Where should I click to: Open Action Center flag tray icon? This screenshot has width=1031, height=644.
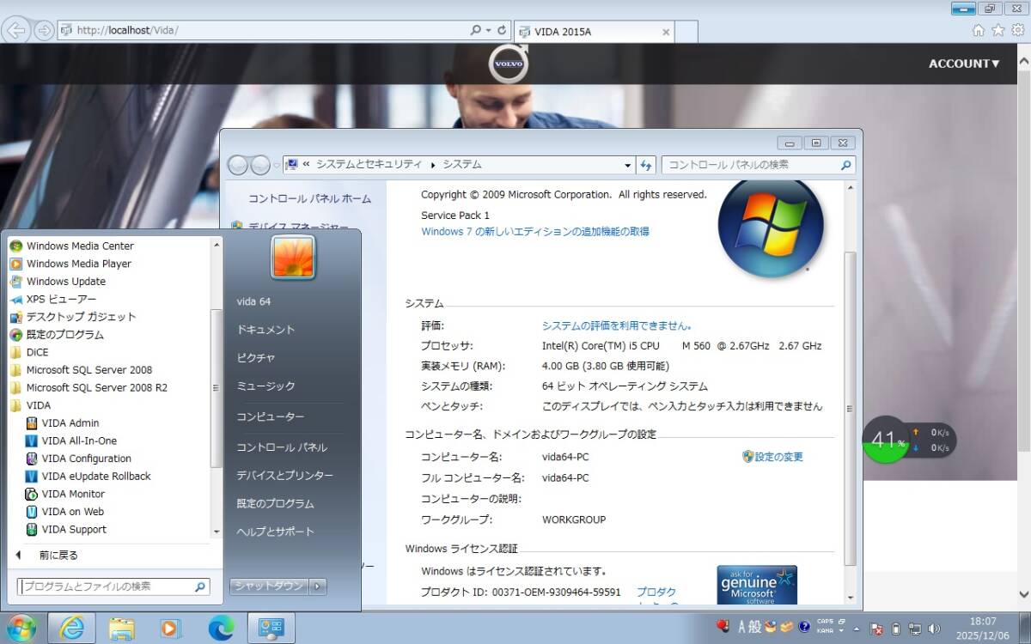pyautogui.click(x=875, y=629)
